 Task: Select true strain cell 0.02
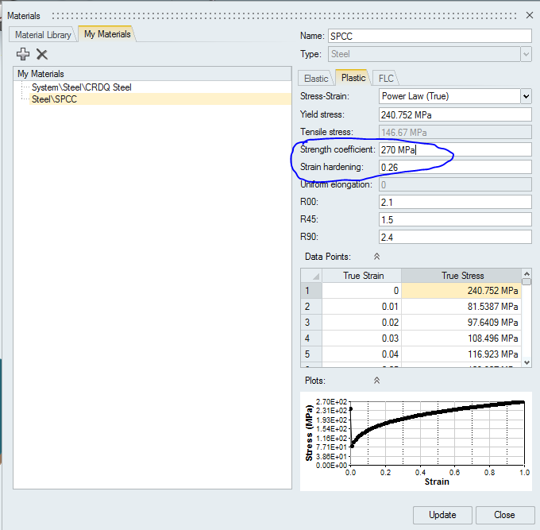[x=361, y=322]
